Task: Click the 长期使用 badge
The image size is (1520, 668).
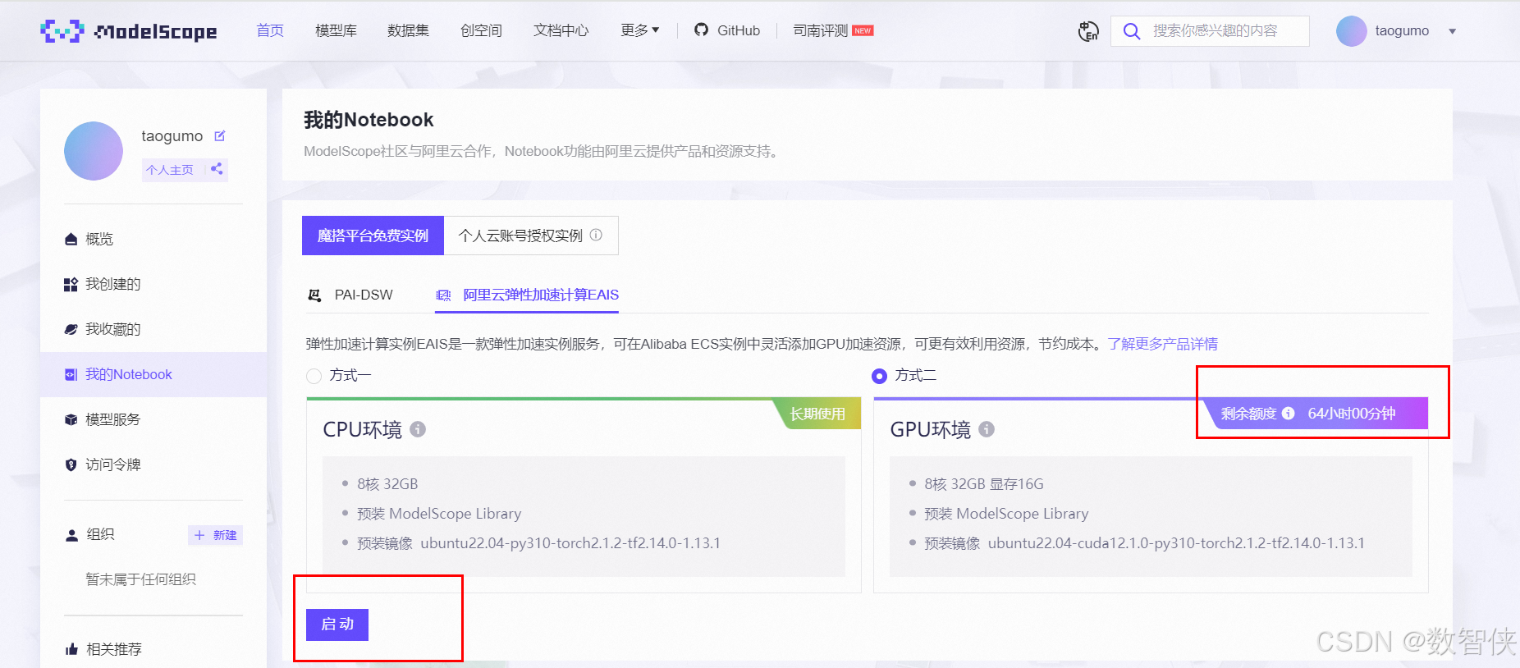Action: (817, 414)
